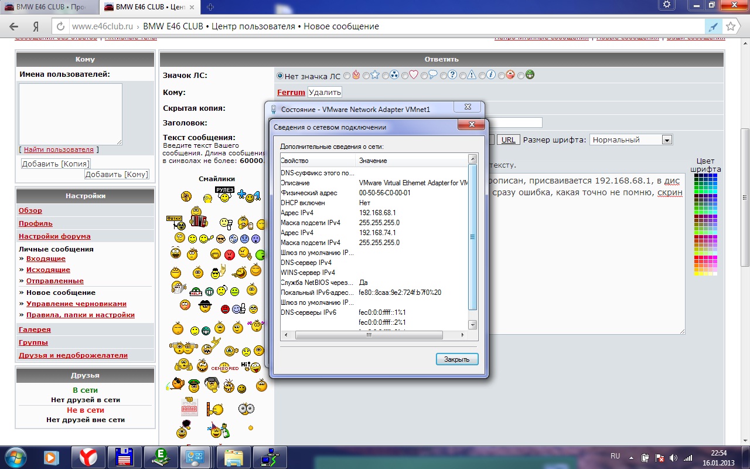
Task: Open Windows Explorer folder in taskbar
Action: tap(233, 456)
